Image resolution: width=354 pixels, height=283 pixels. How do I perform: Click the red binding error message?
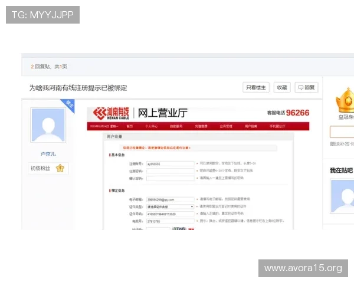point(157,148)
